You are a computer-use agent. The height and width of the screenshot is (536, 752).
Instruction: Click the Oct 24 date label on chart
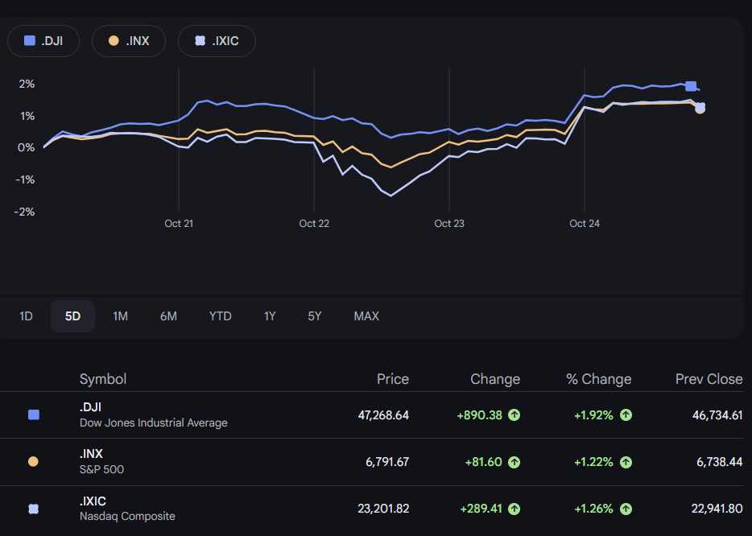tap(585, 224)
